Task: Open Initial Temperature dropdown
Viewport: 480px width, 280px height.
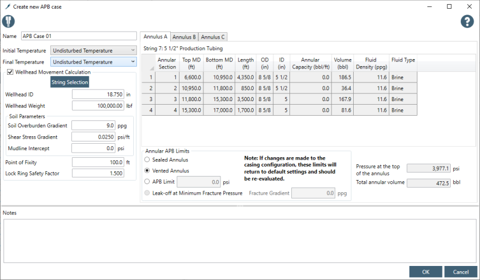Action: (x=94, y=50)
